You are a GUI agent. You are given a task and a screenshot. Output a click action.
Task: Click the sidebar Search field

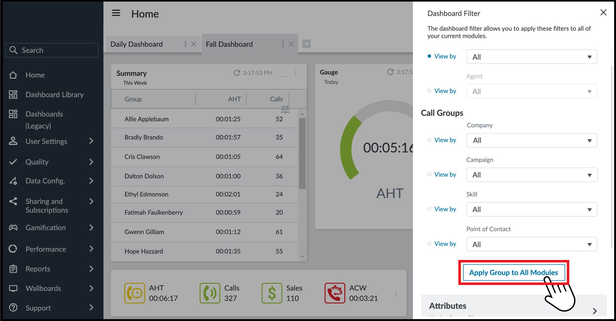(52, 50)
